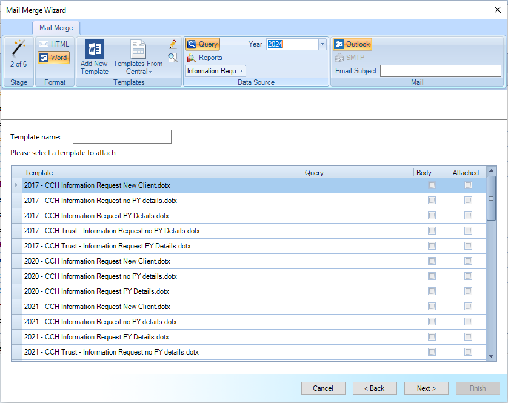Select Query as data source
The image size is (508, 403).
[202, 44]
